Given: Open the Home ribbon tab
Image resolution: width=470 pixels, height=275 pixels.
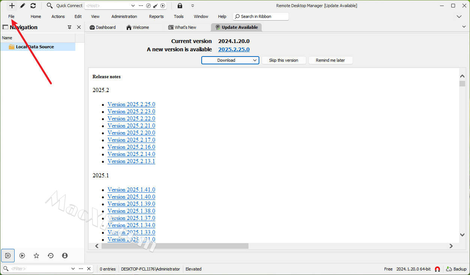Looking at the screenshot, I should (x=36, y=16).
